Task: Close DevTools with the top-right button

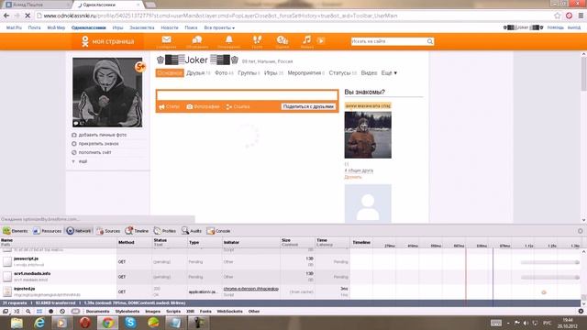Action: 581,231
